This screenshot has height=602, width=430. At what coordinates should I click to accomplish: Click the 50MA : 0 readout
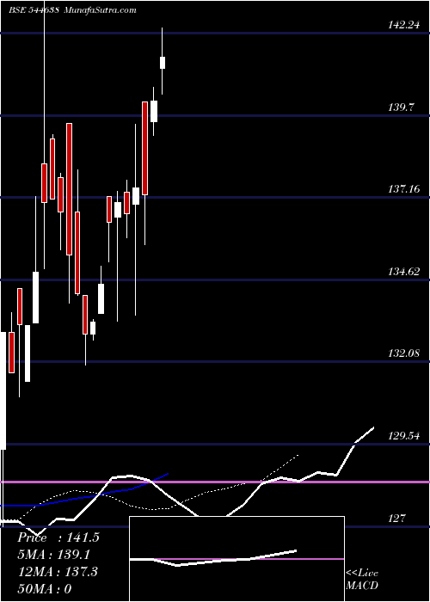pyautogui.click(x=45, y=588)
